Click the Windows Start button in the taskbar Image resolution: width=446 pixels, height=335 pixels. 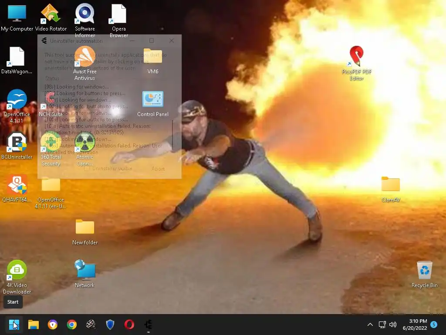click(x=14, y=325)
